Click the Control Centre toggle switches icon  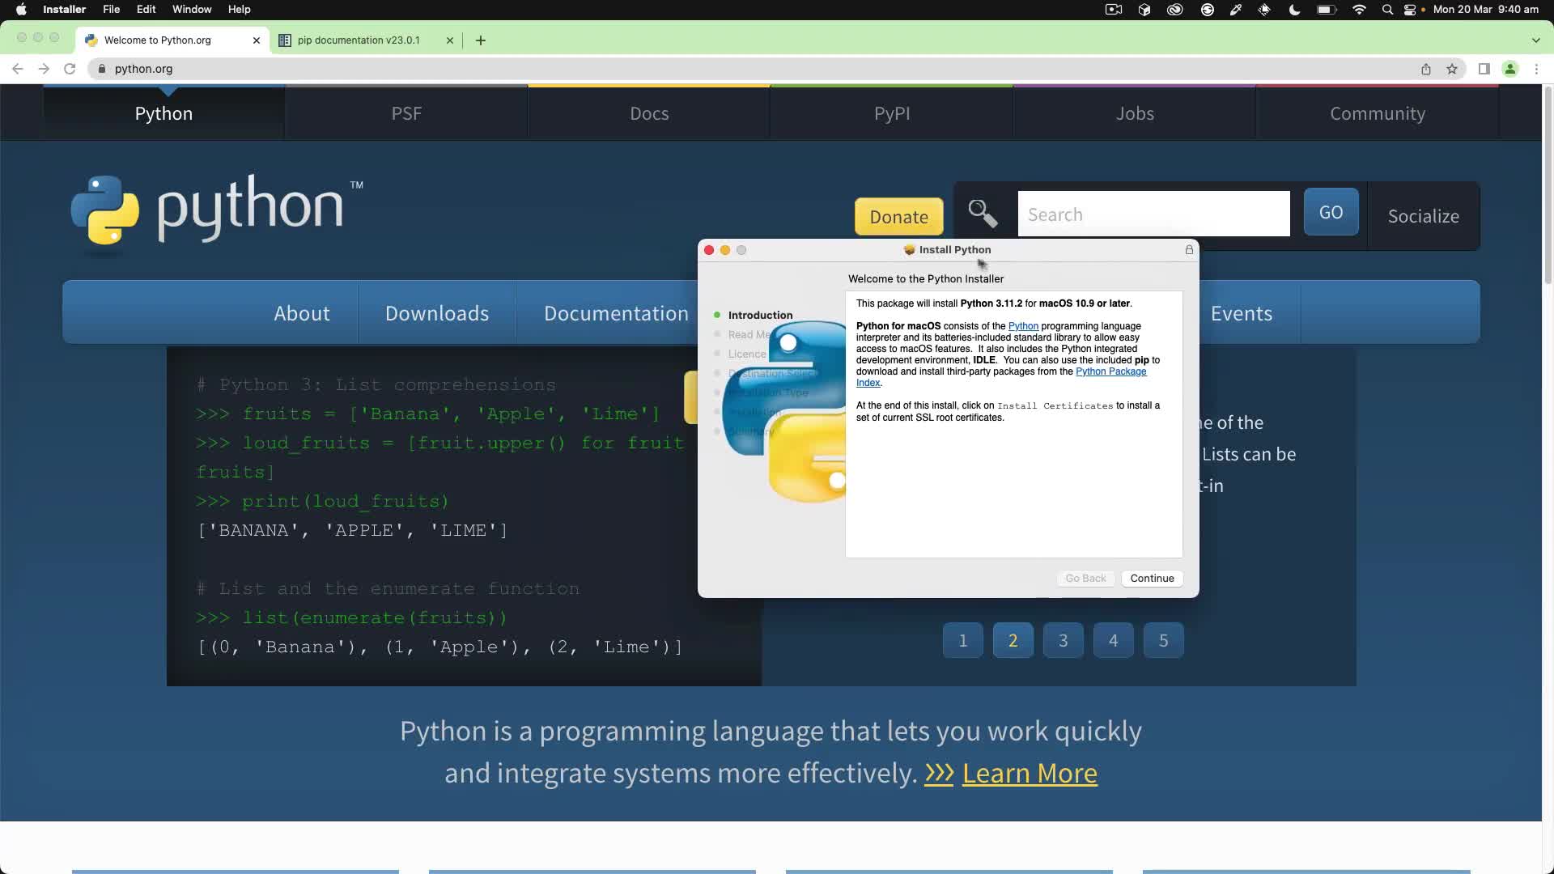click(1410, 10)
